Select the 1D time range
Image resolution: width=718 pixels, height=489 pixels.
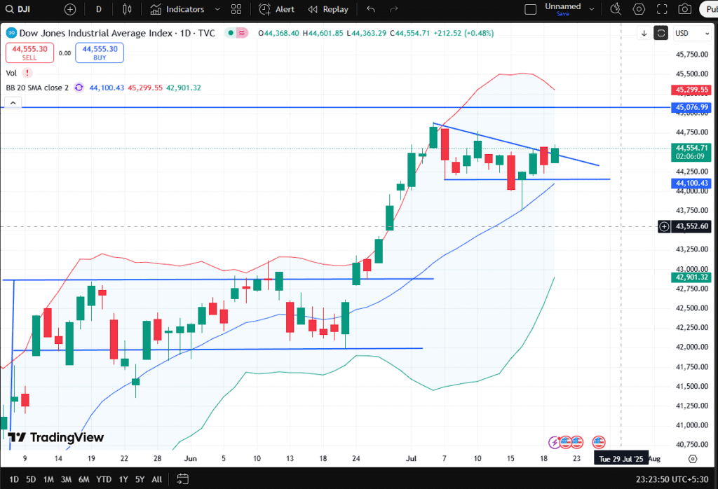pos(14,479)
